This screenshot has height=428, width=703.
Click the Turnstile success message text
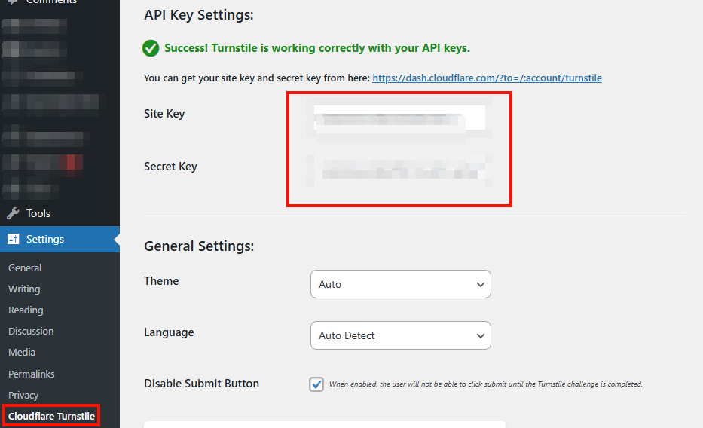click(317, 48)
